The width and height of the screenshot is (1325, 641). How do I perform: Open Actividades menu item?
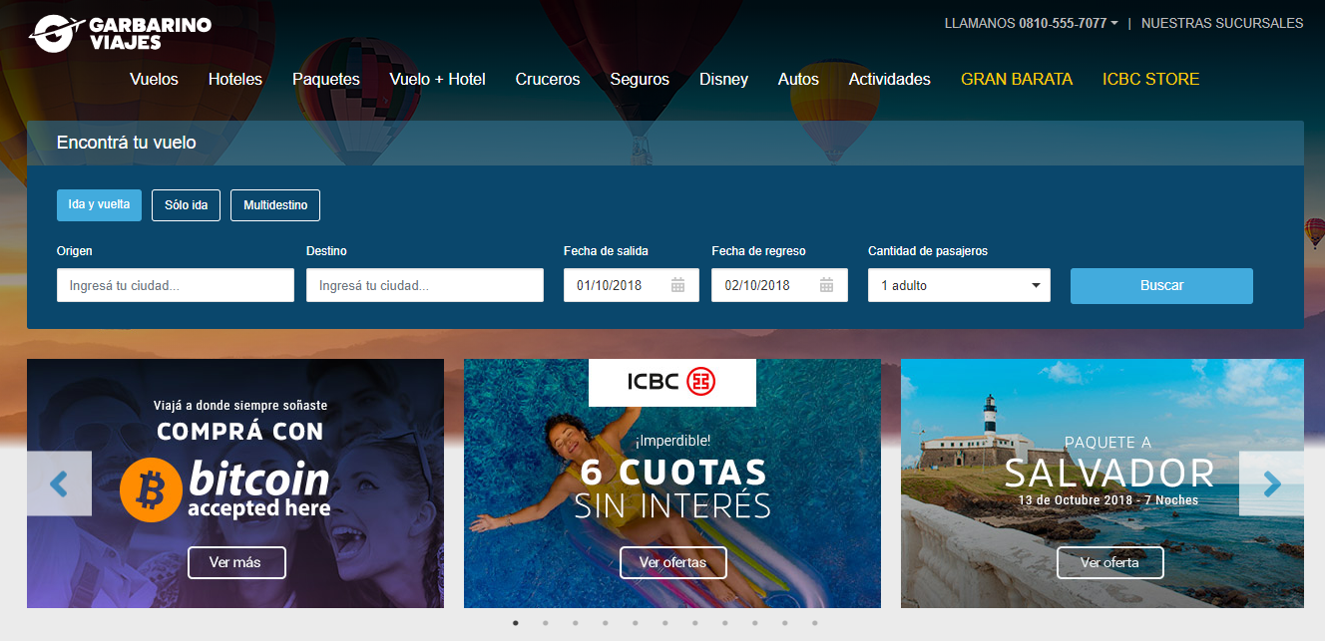coord(890,79)
